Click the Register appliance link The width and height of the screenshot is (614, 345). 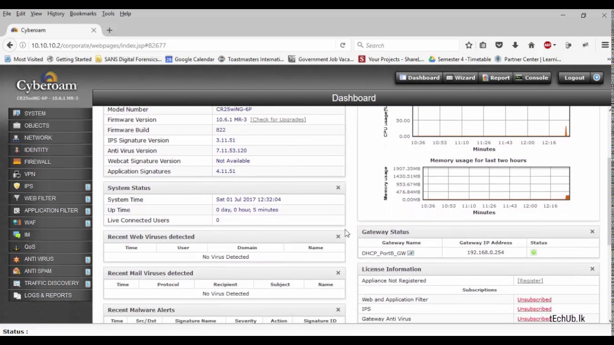[530, 281]
